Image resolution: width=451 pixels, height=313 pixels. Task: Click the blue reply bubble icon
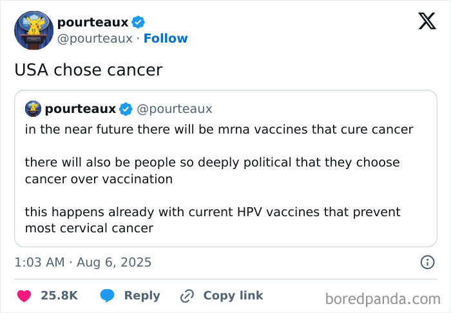pyautogui.click(x=108, y=296)
